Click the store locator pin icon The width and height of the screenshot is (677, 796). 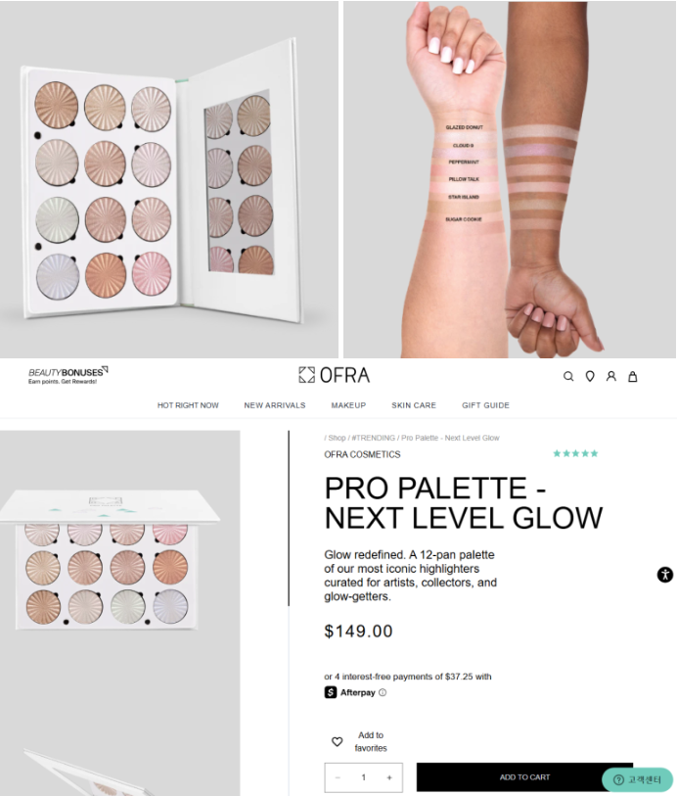590,376
